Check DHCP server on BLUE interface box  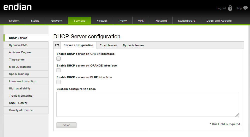pyautogui.click(x=58, y=82)
